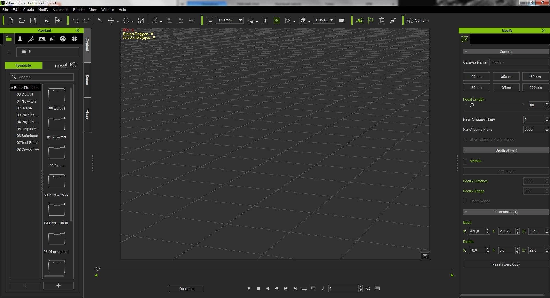Image resolution: width=550 pixels, height=298 pixels.
Task: Set the camera lens to 200mm
Action: [535, 88]
